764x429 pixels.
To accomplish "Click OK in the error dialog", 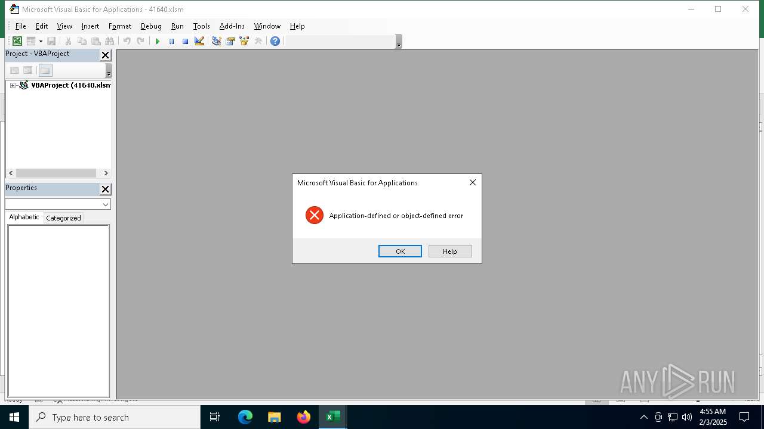I will [400, 251].
